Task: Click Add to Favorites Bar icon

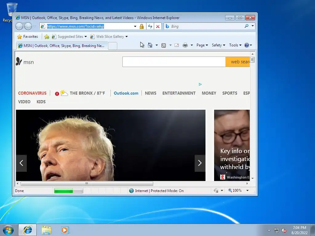Action: pos(47,37)
